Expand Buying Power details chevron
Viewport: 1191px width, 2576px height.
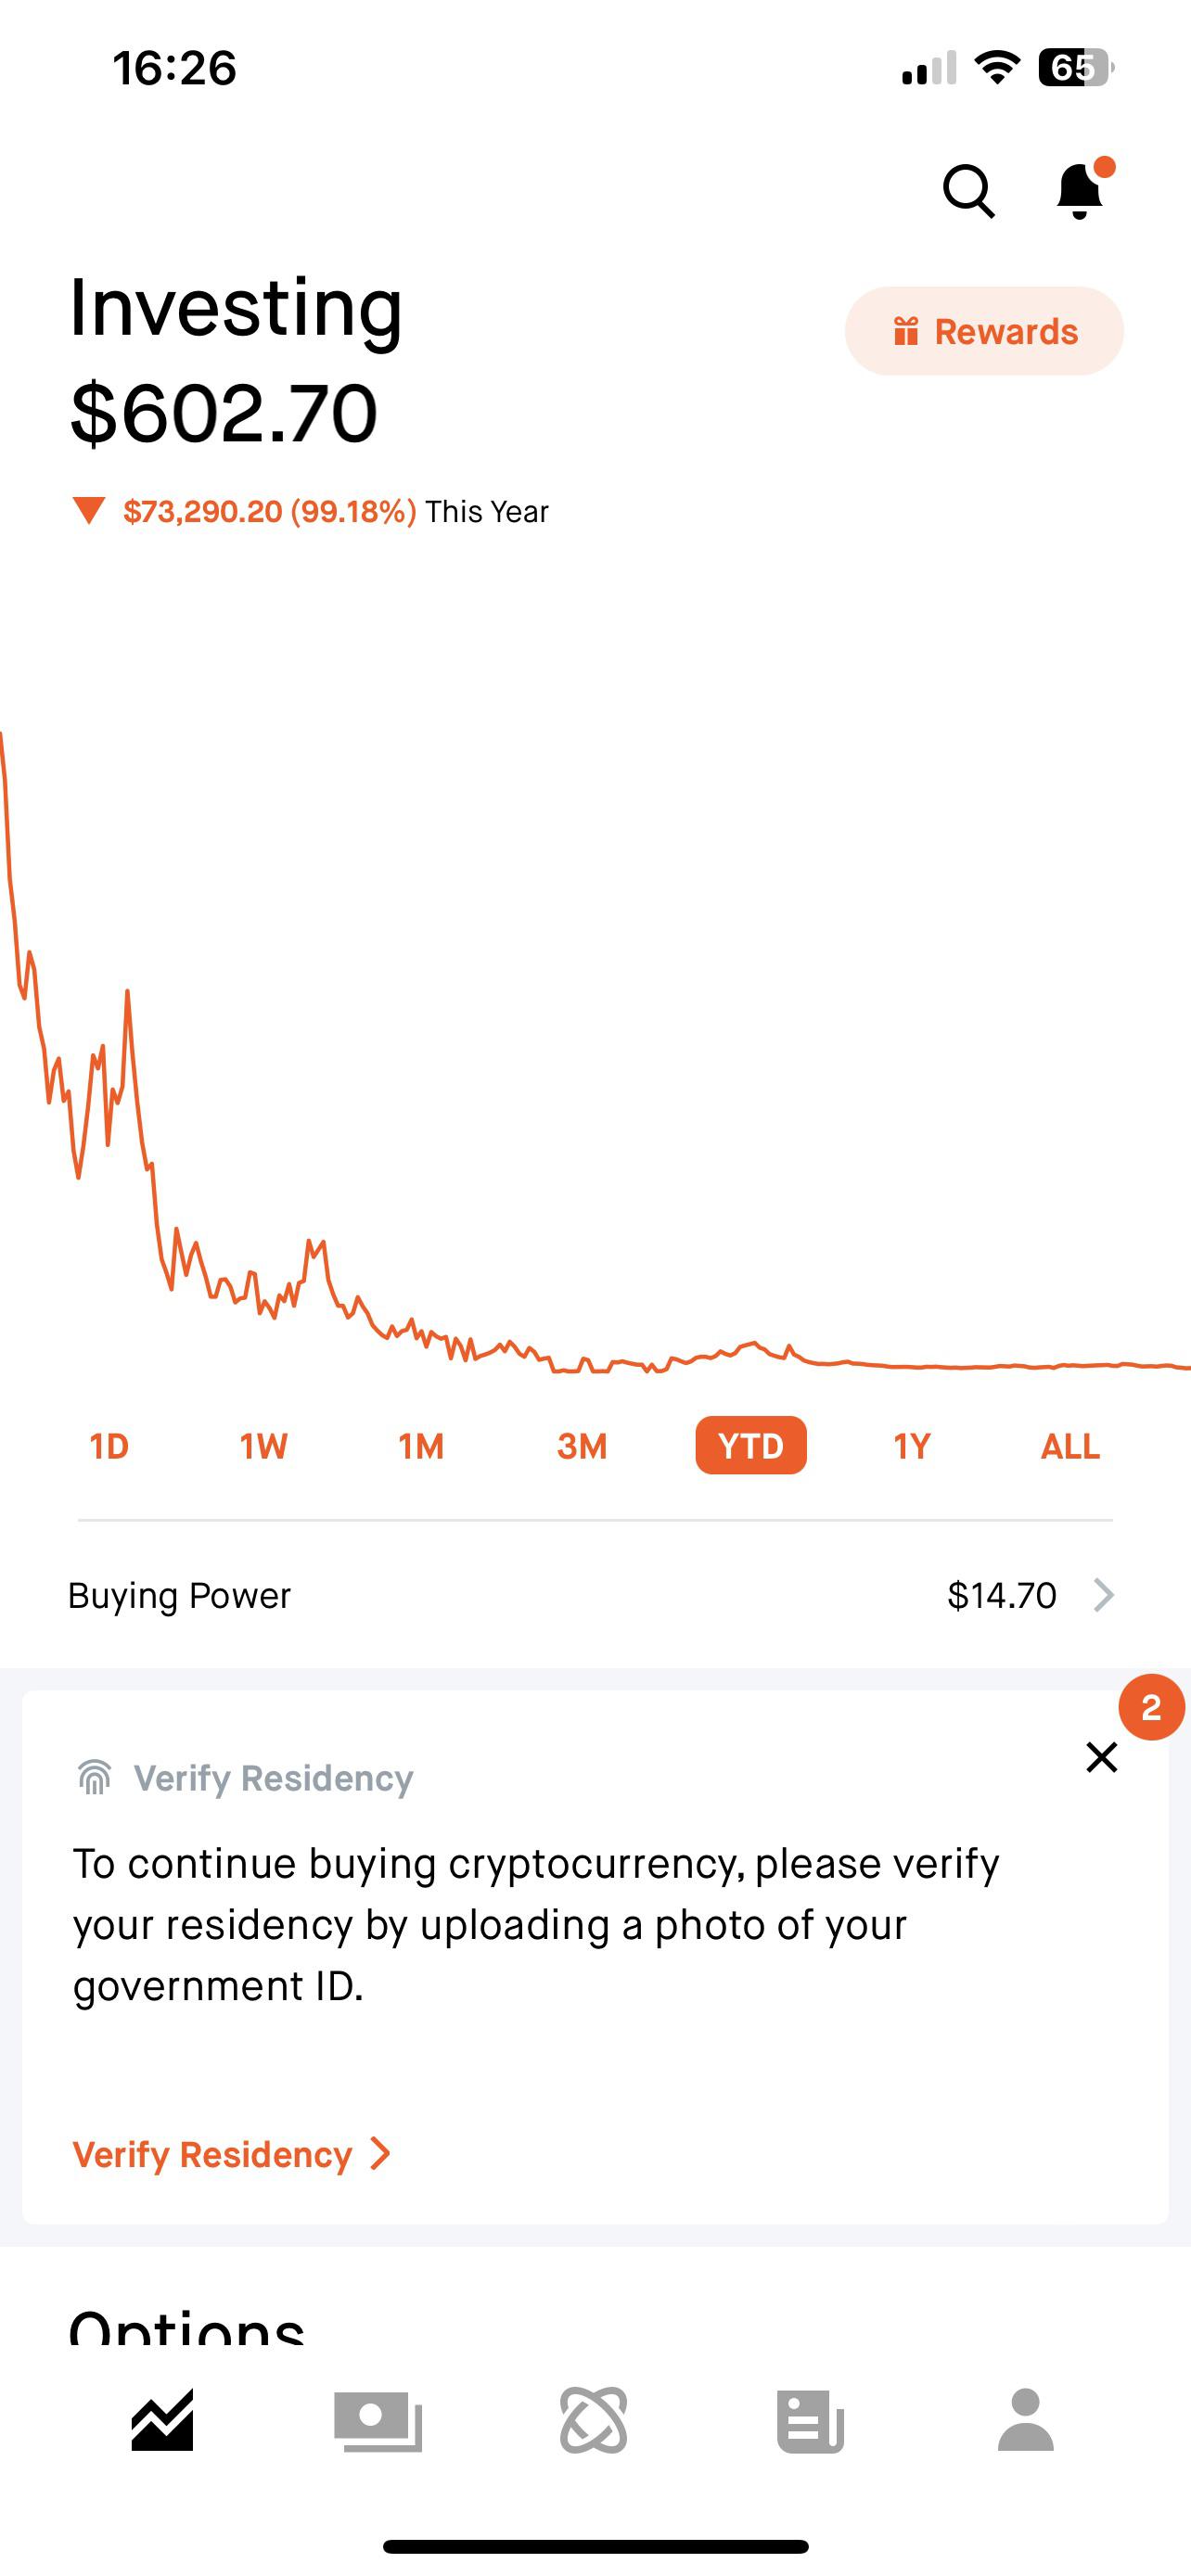click(1103, 1595)
